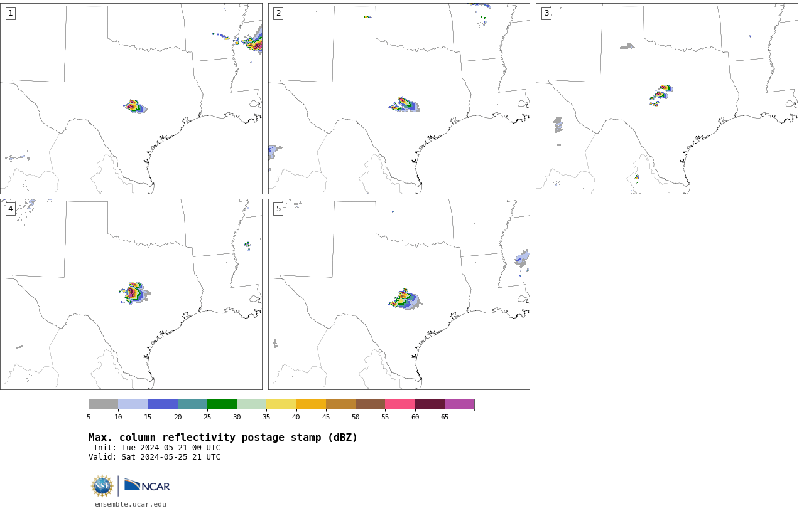Image resolution: width=804 pixels, height=511 pixels.
Task: Select the purple 65+ dBZ swatch
Action: point(460,404)
